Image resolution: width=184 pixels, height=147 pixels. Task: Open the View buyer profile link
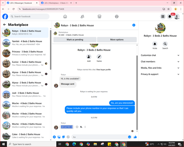[x=103, y=69]
